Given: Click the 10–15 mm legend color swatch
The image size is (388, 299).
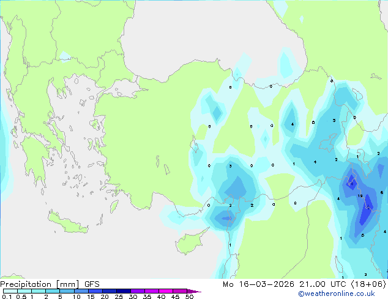Looking at the screenshot, I should click(x=81, y=291).
